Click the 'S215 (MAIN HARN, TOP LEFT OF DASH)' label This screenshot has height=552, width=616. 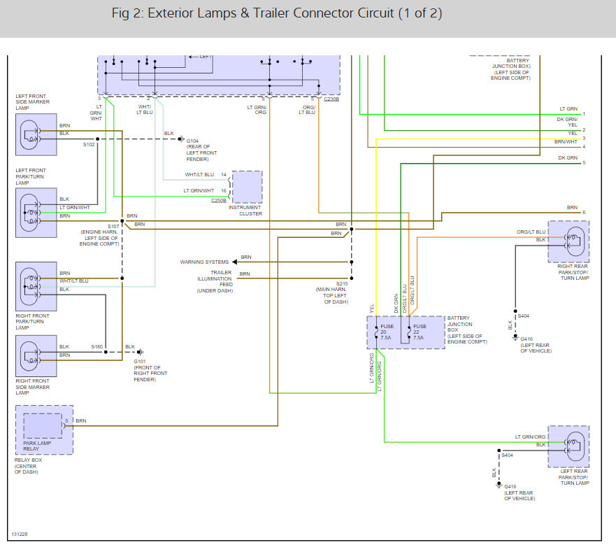(x=332, y=292)
